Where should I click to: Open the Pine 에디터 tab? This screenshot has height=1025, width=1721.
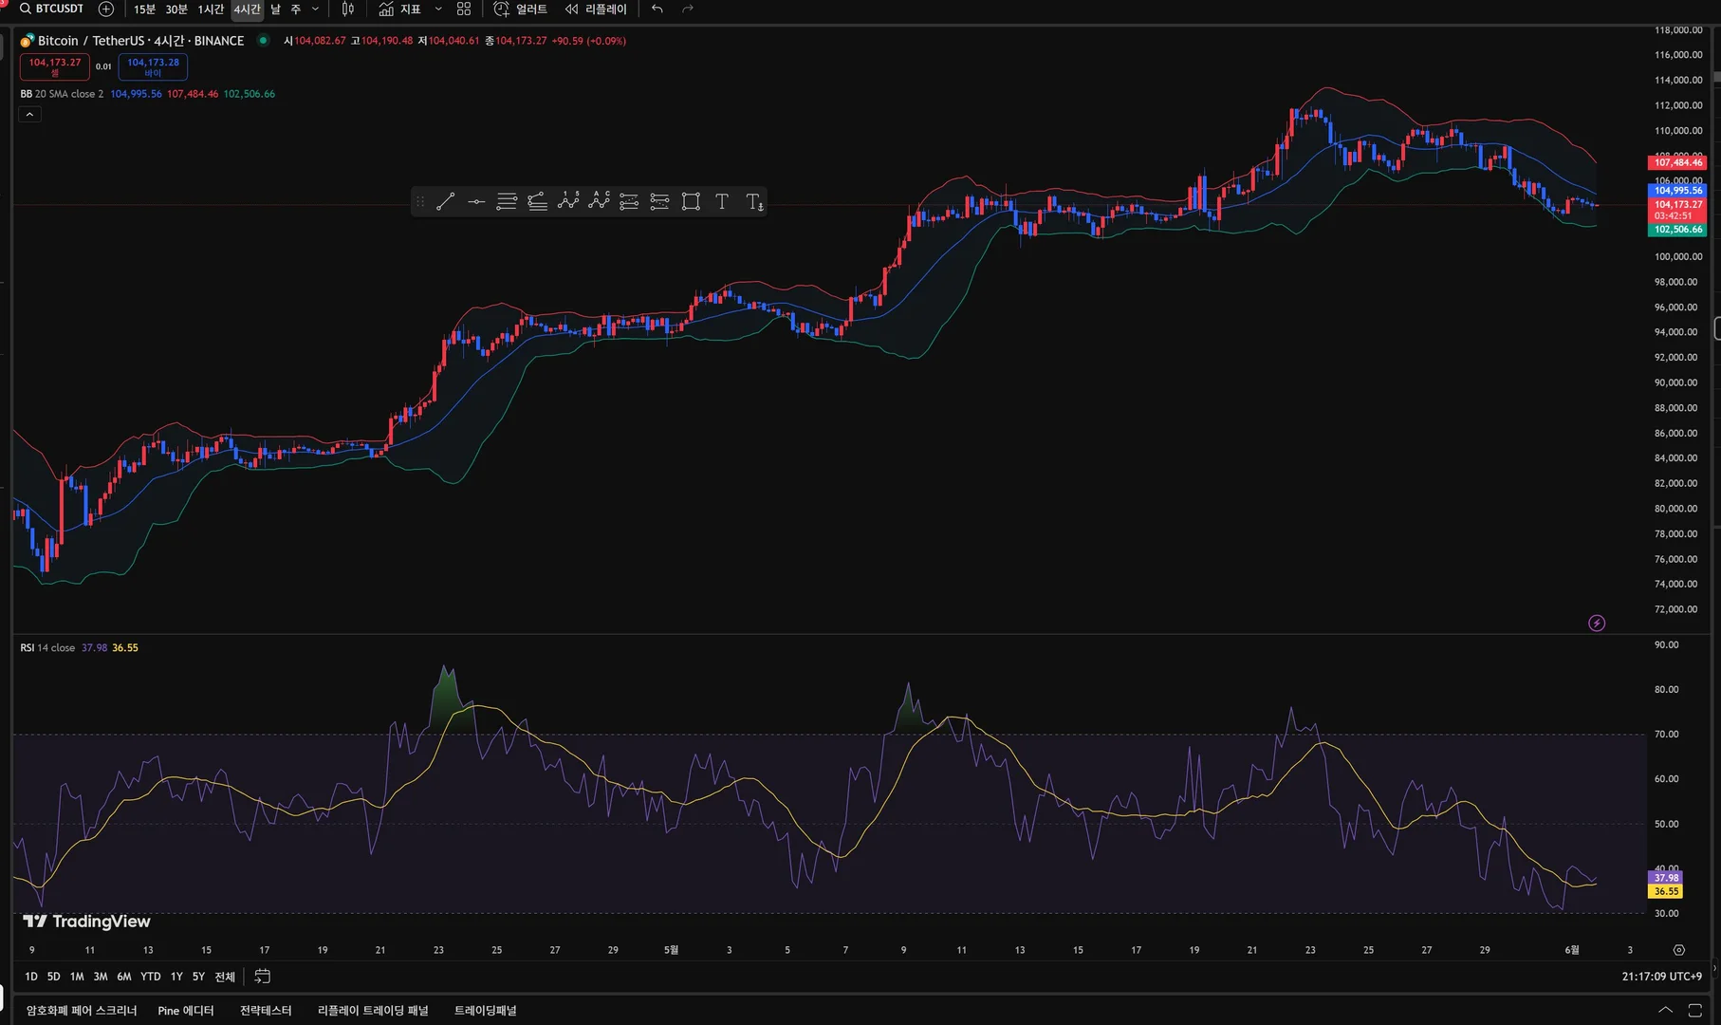coord(186,1011)
